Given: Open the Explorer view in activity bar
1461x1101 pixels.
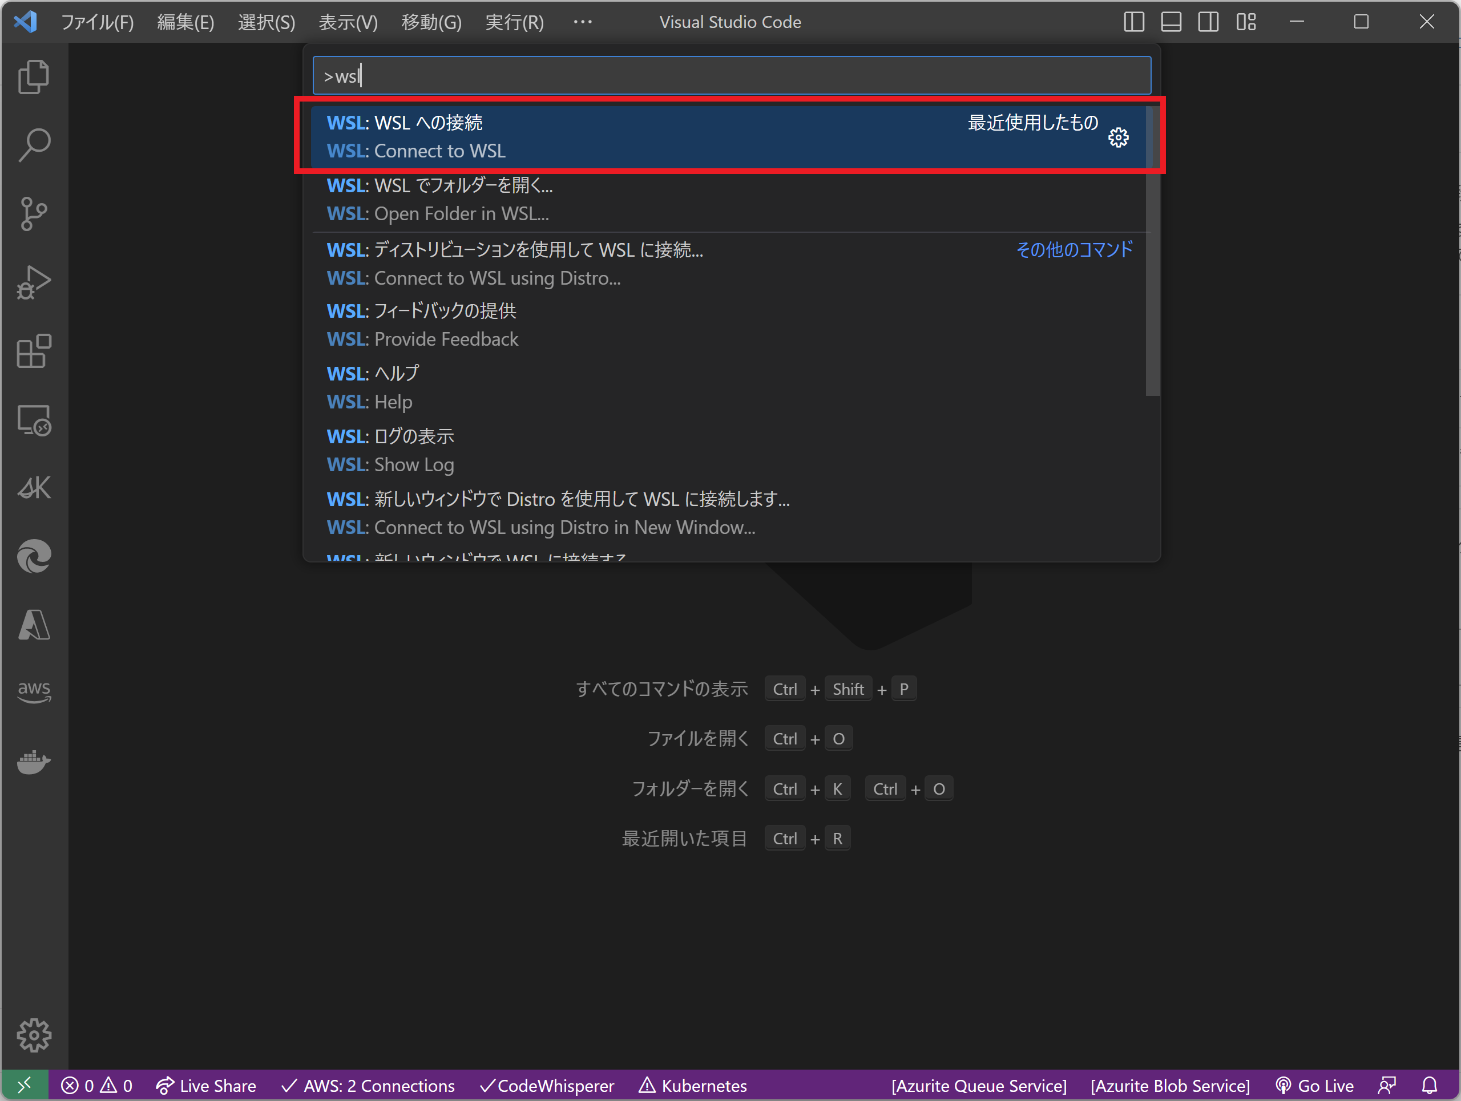Looking at the screenshot, I should coord(34,76).
